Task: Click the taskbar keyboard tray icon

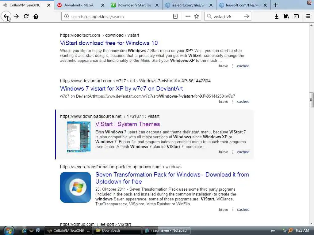Action: click(273, 231)
